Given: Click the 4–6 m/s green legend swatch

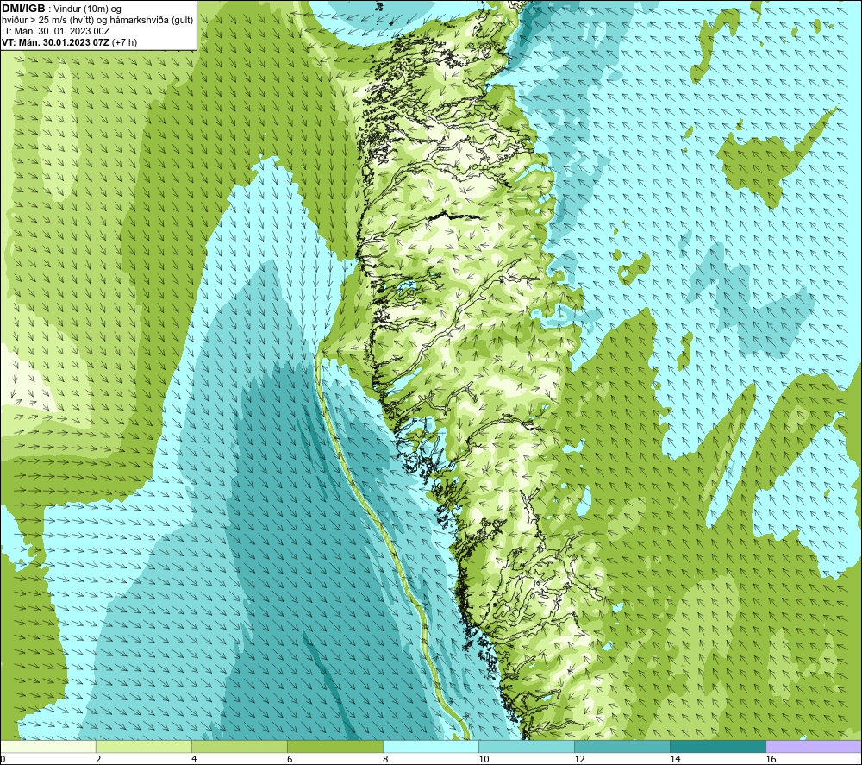Looking at the screenshot, I should (239, 746).
